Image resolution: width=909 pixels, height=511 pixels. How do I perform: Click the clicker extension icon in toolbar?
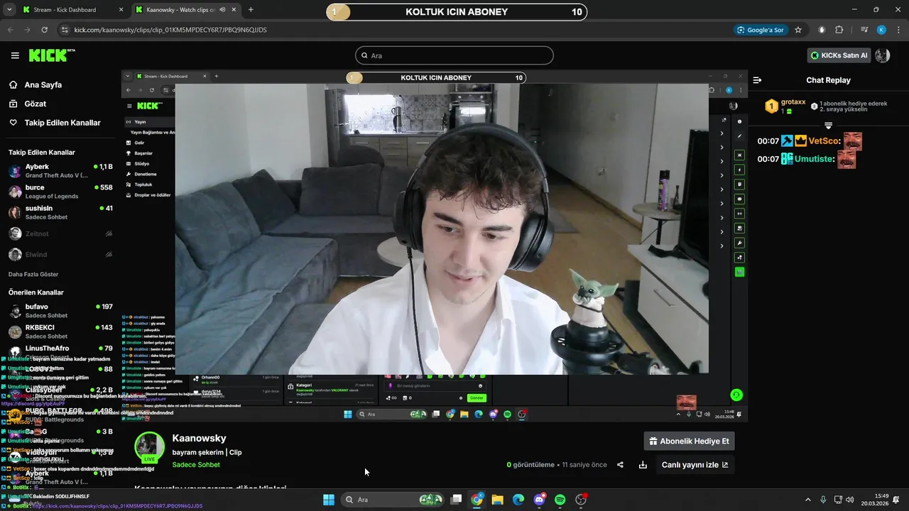822,30
